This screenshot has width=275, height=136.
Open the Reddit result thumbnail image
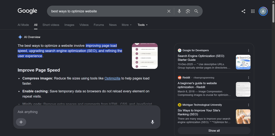(243, 89)
